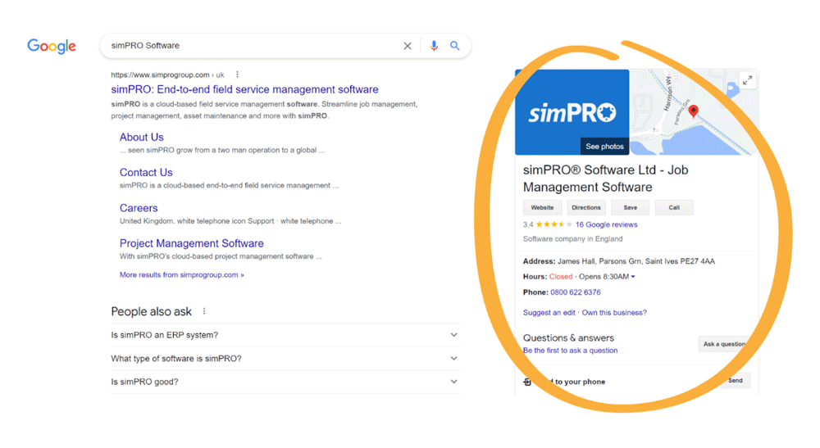820x448 pixels.
Task: Start voice search with microphone icon
Action: point(434,46)
